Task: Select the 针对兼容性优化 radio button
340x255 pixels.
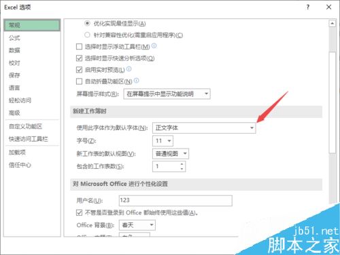Action: [x=87, y=35]
